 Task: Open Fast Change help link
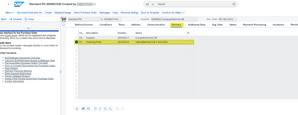[x=11, y=68]
